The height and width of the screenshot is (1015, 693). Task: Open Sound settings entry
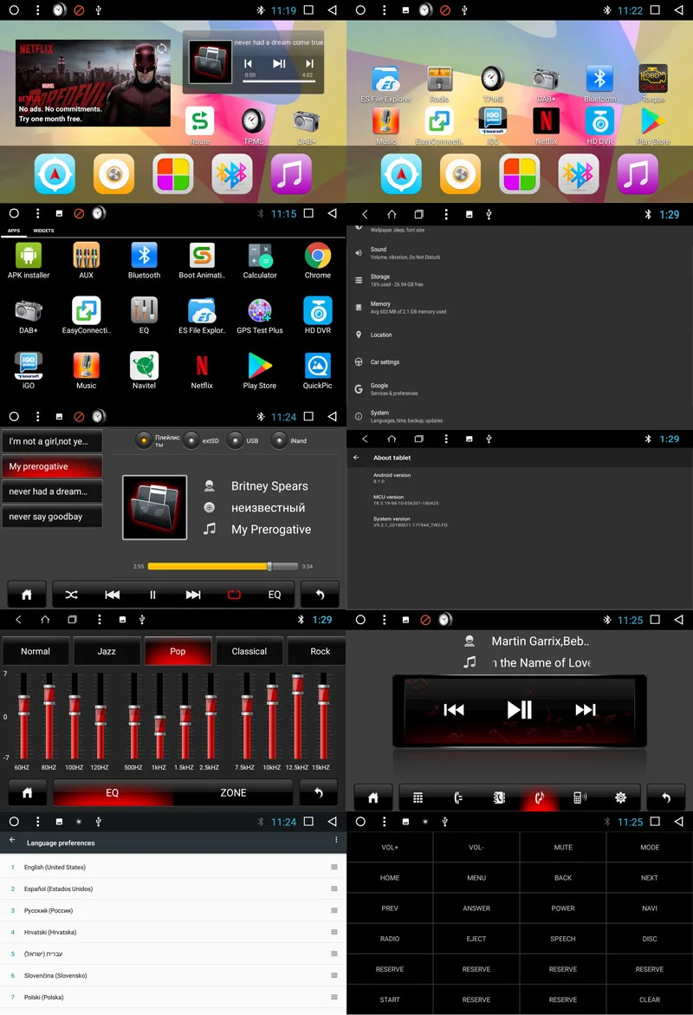[x=520, y=253]
